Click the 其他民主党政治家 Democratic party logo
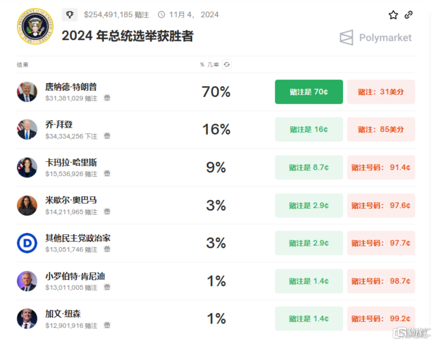 [x=27, y=243]
